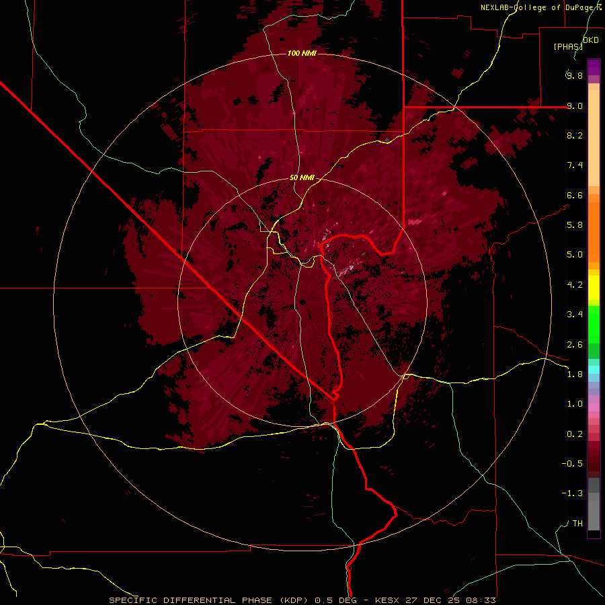Image resolution: width=605 pixels, height=605 pixels.
Task: Click the pink segment of color bar
Action: pyautogui.click(x=594, y=407)
